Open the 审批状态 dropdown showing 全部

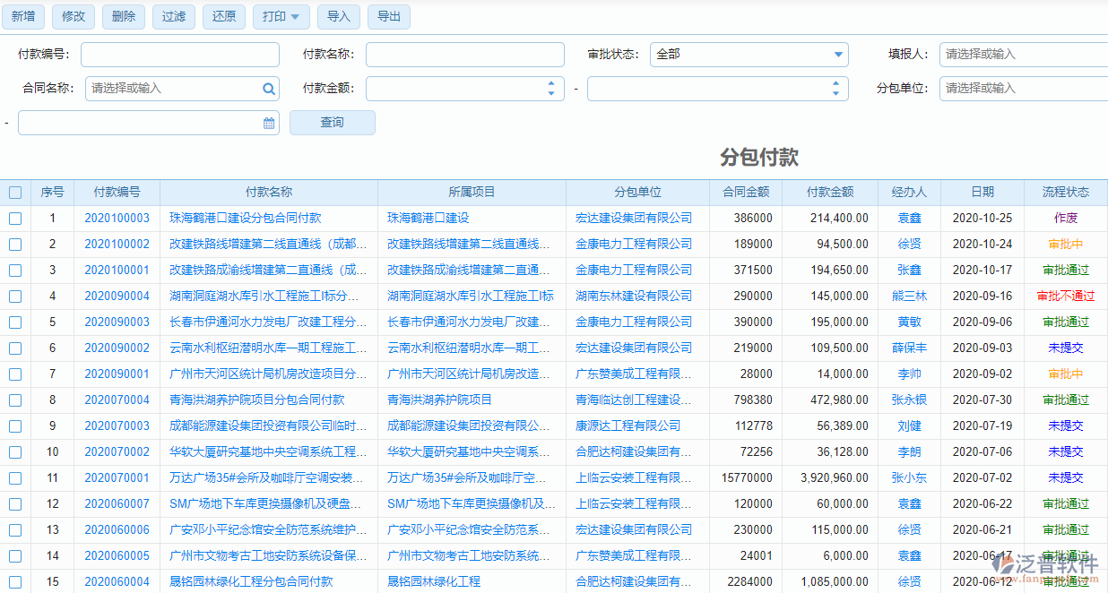tap(749, 54)
